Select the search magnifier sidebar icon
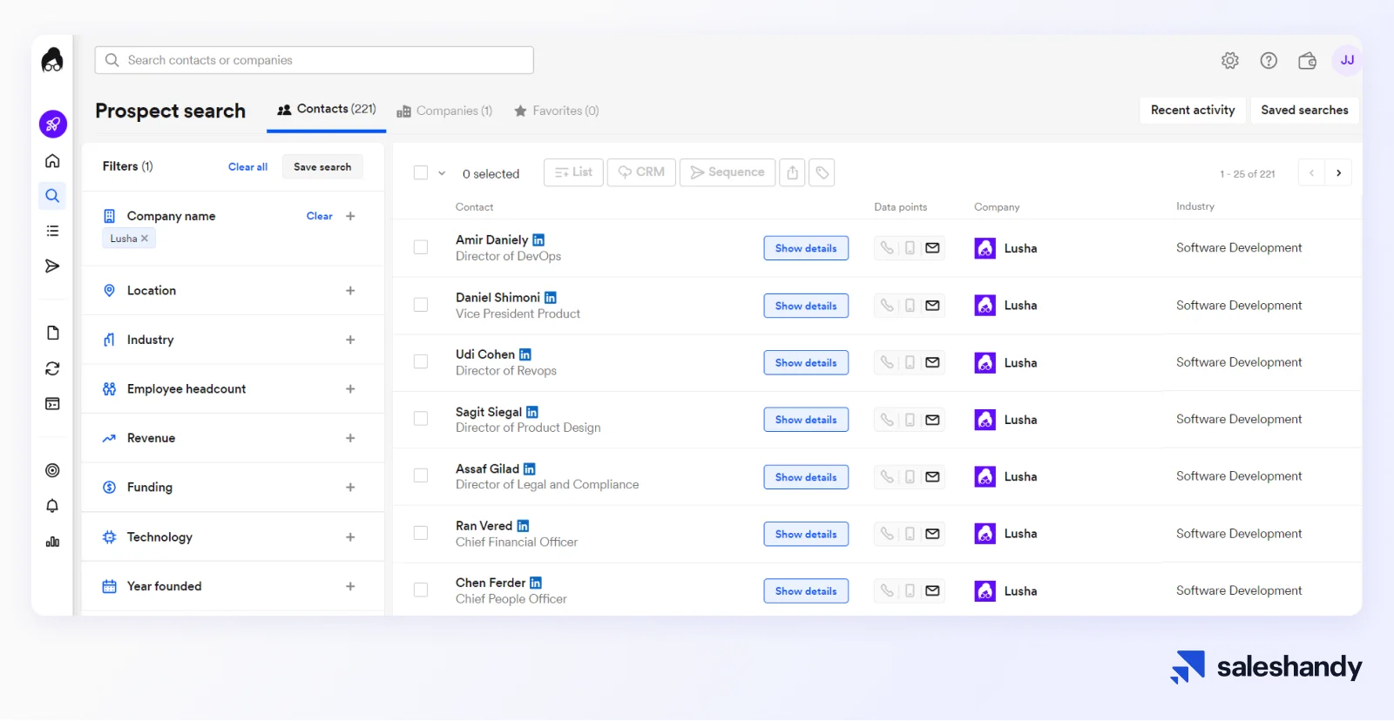The height and width of the screenshot is (721, 1394). tap(52, 196)
